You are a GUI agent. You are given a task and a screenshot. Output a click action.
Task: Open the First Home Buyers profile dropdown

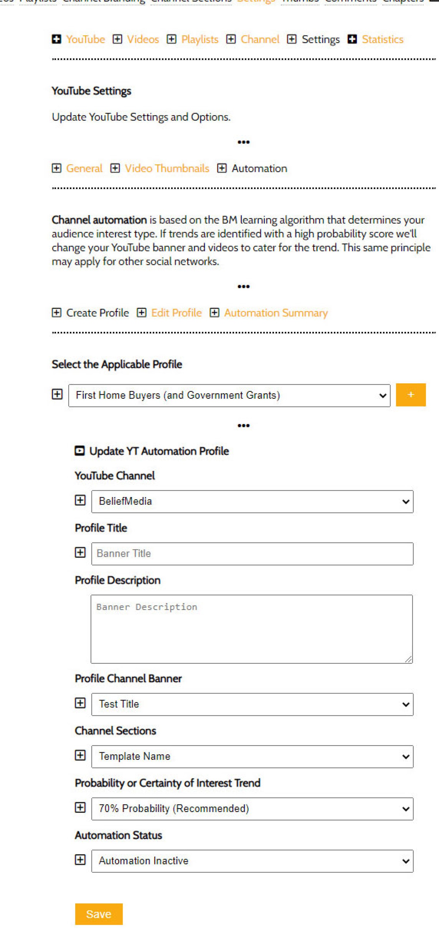229,395
